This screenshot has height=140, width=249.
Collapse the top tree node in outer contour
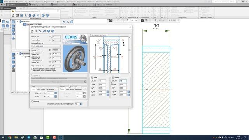[x=18, y=21]
